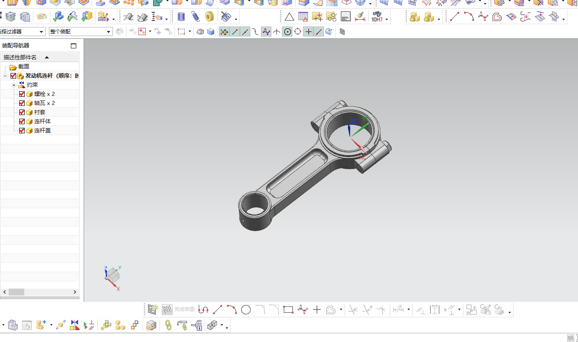Choose the Arc tool in the top curve toolbar
The image size is (578, 342).
(x=469, y=17)
